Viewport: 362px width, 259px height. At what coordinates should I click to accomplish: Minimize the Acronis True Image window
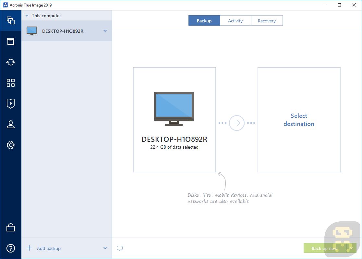click(325, 5)
